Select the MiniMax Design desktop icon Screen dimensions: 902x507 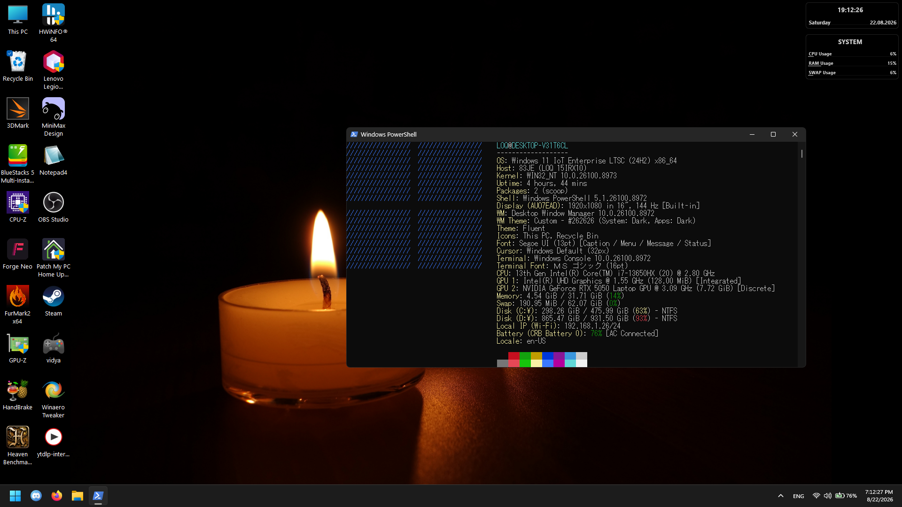pos(53,117)
